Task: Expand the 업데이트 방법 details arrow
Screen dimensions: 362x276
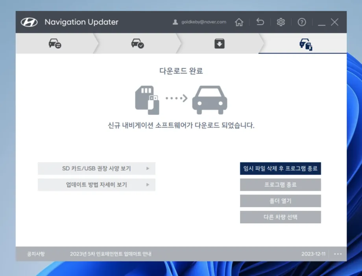Action: (x=148, y=184)
